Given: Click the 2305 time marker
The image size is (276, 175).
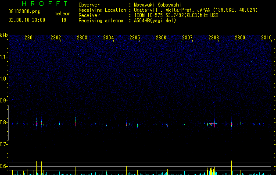Looking at the screenshot, I should pos(135,38).
